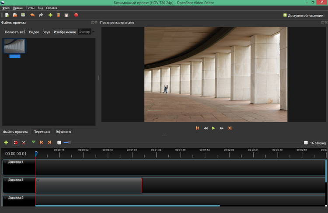Switch to the Переходы tab
Viewport: 328px width, 213px height.
coord(42,131)
